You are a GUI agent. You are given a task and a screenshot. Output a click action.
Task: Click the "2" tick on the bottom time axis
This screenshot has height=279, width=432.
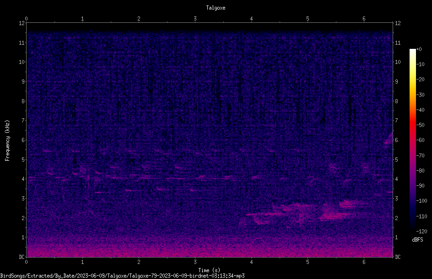pos(139,262)
